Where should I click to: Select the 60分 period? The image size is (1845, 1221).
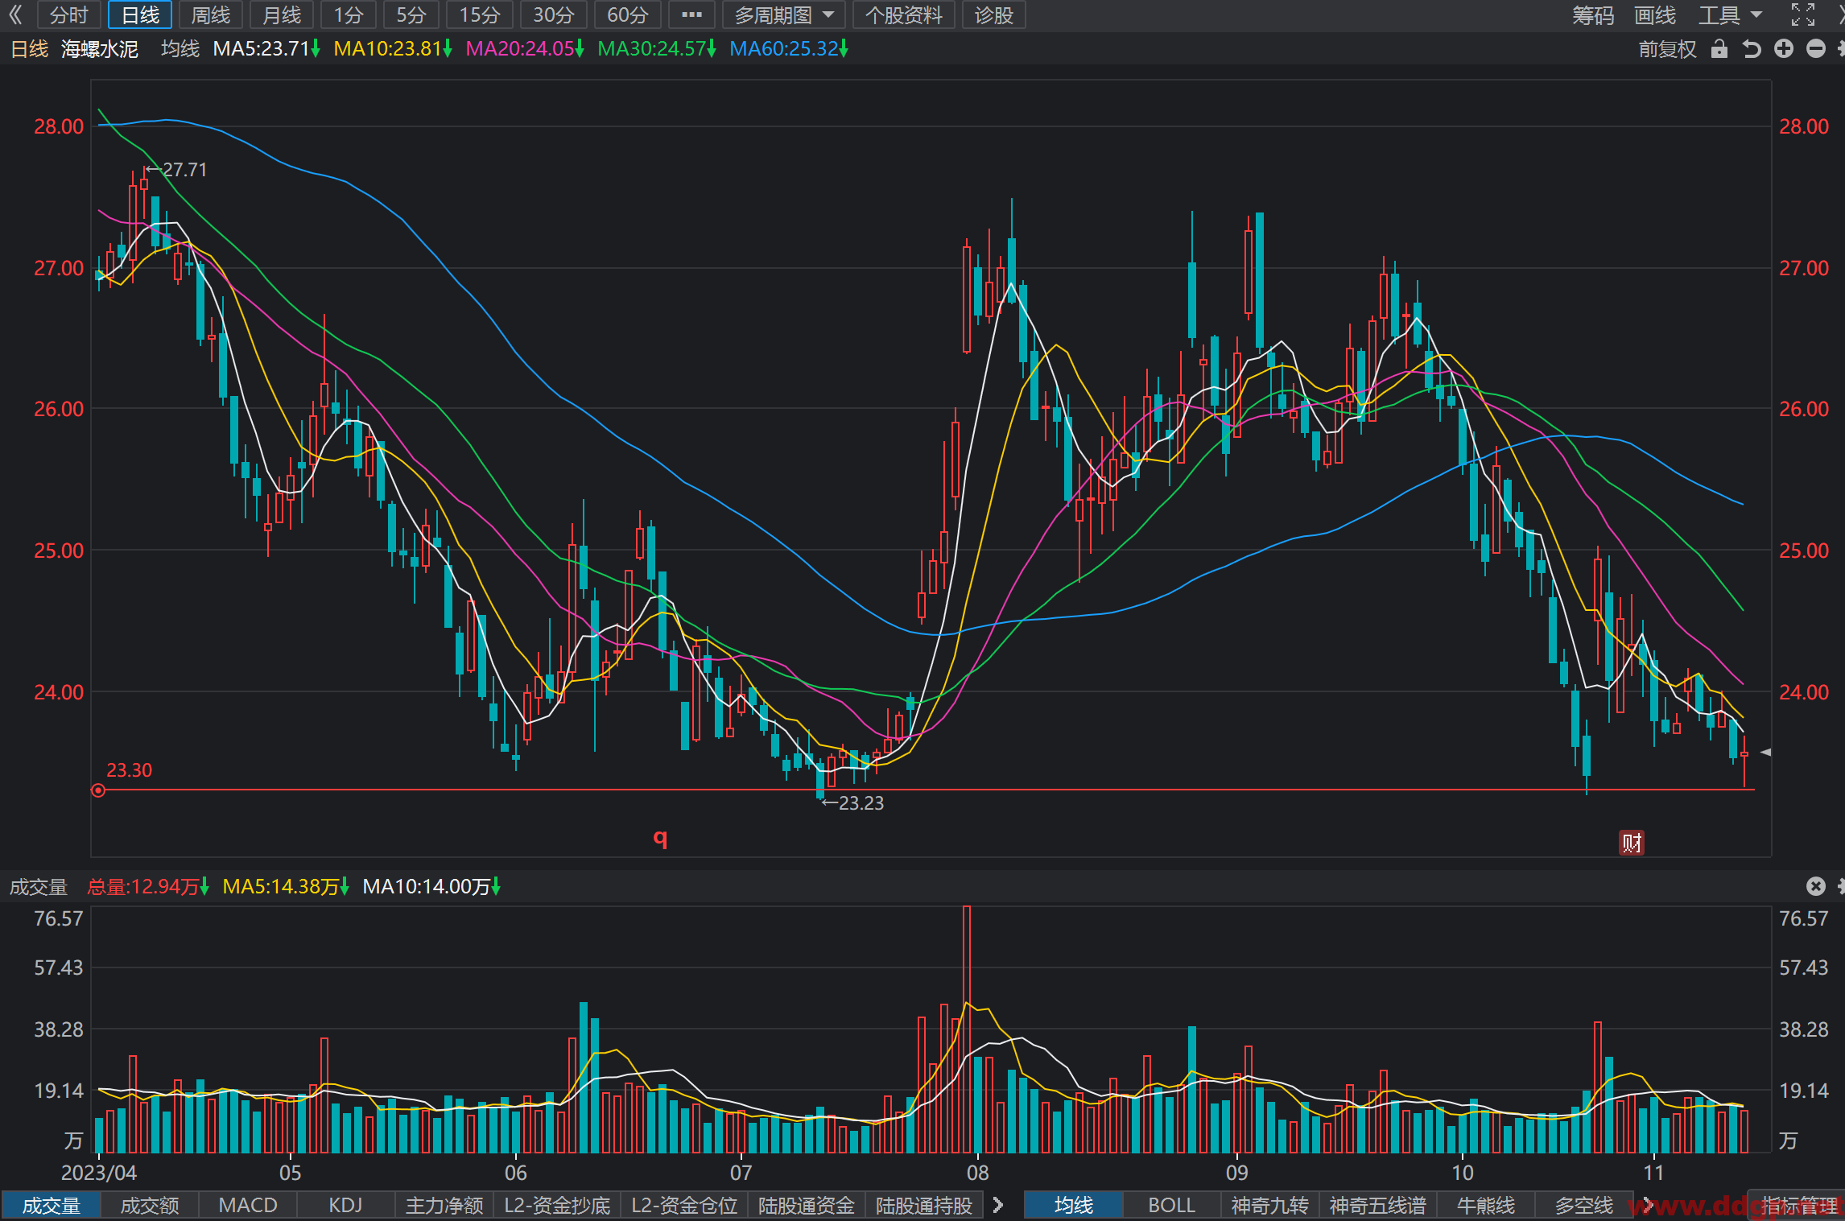click(x=628, y=14)
